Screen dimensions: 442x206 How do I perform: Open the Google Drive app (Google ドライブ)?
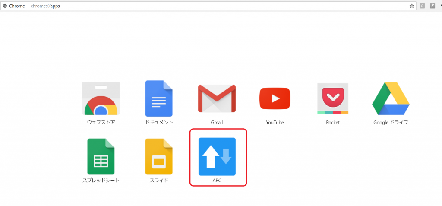391,98
